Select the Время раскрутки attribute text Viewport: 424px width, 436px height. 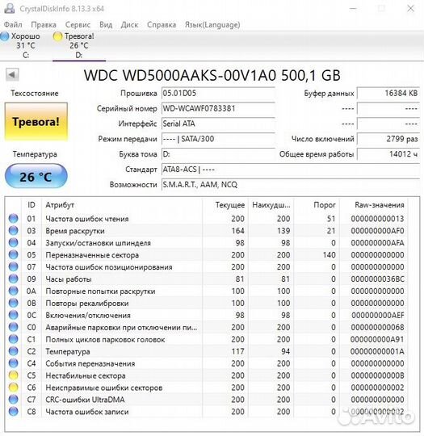[75, 231]
